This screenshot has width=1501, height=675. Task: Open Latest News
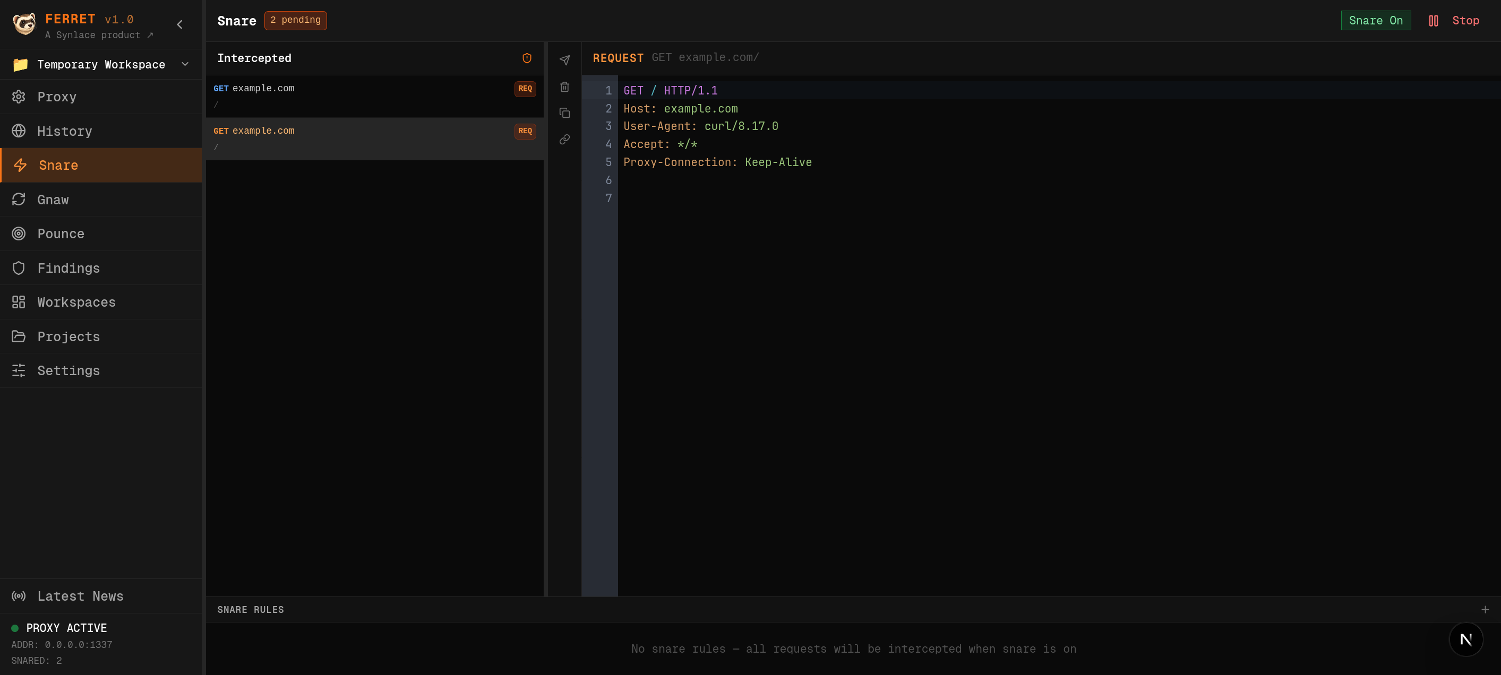coord(101,596)
